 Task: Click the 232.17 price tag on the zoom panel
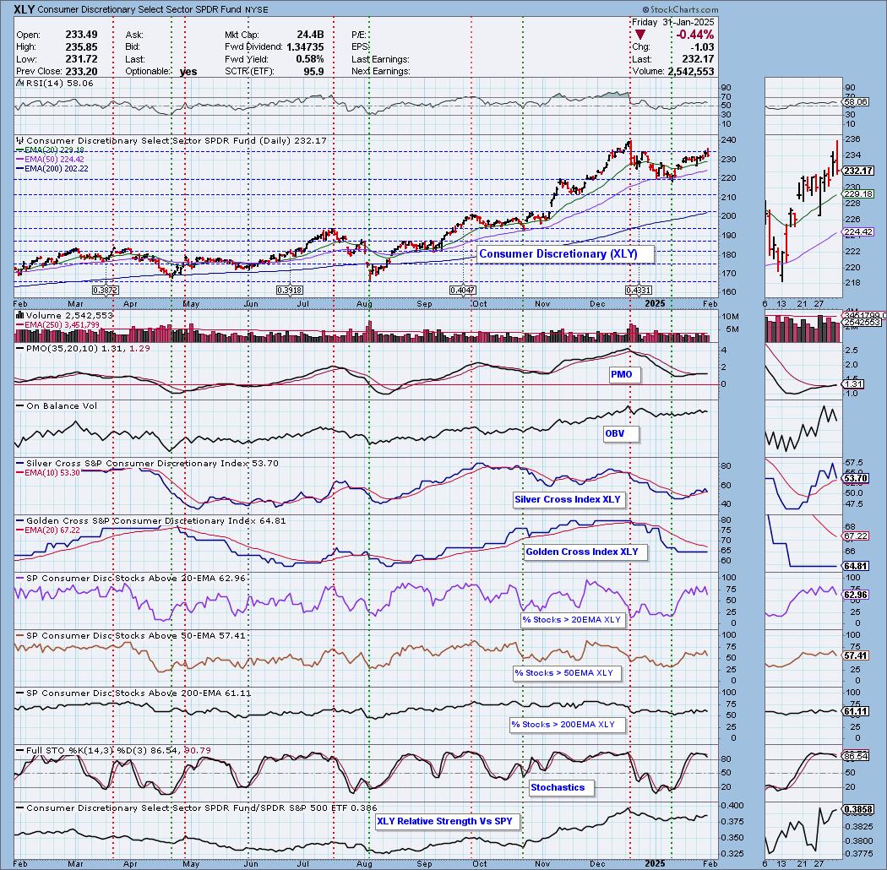(x=858, y=171)
